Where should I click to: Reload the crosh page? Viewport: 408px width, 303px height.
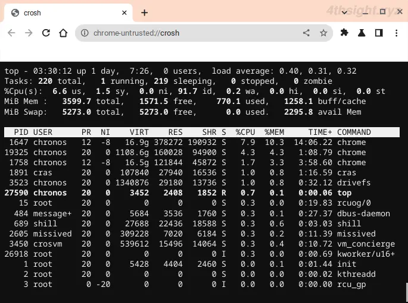pos(46,33)
